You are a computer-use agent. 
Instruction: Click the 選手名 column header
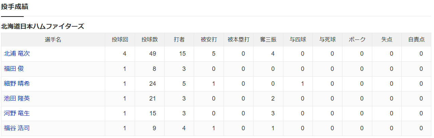click(53, 39)
